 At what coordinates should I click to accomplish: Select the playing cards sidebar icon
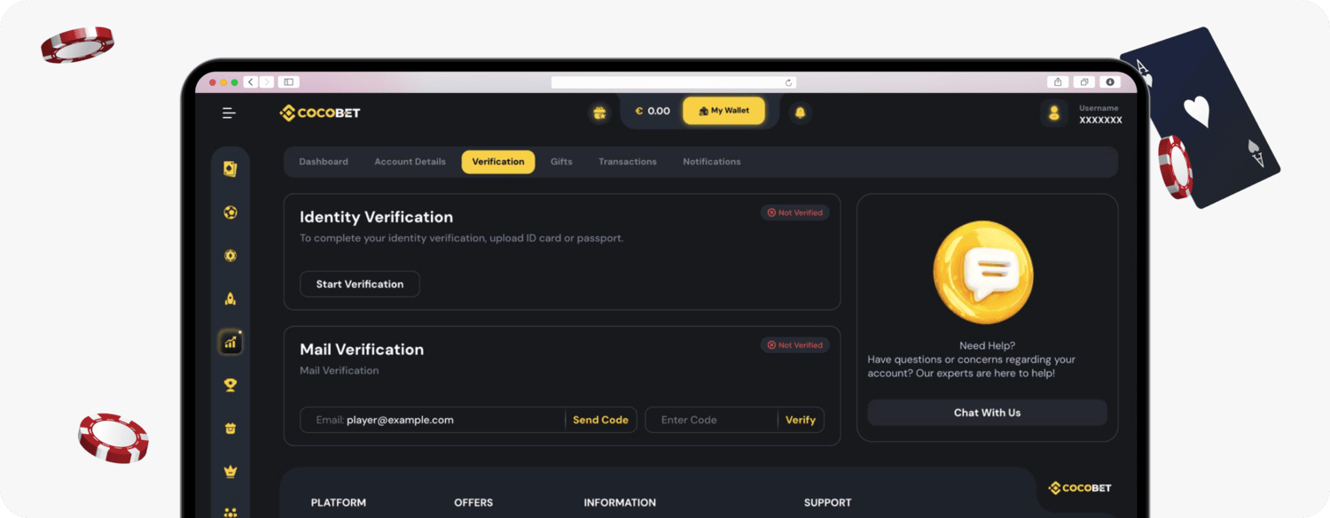[231, 169]
